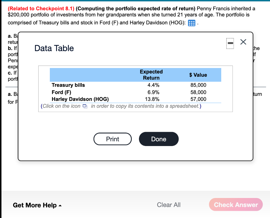
Task: Close the Data Table popup
Action: pos(243,42)
